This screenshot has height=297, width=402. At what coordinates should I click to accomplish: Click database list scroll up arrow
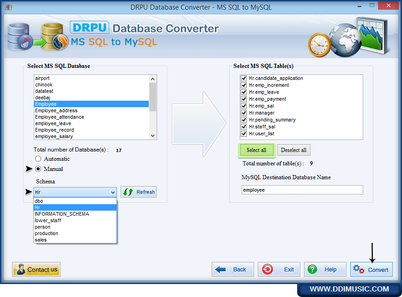tap(153, 79)
